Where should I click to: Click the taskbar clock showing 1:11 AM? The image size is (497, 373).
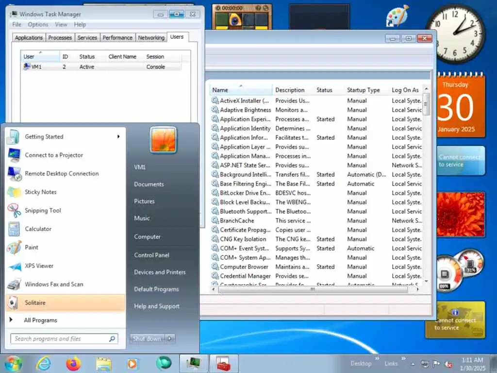coord(472,364)
